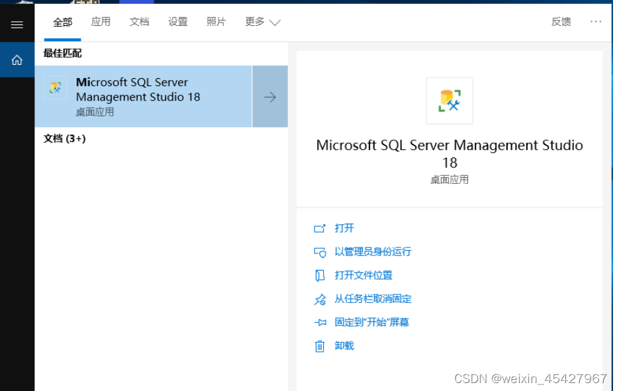Switch to the 应用 tab
This screenshot has height=391, width=617.
[x=101, y=22]
